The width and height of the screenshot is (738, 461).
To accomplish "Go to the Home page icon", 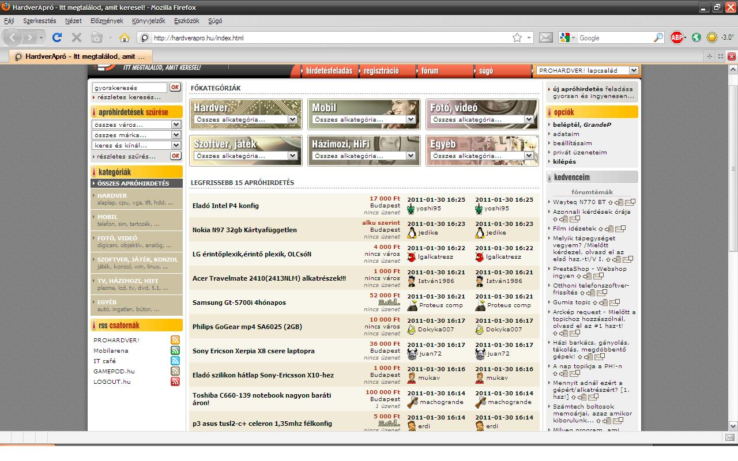I will (124, 37).
